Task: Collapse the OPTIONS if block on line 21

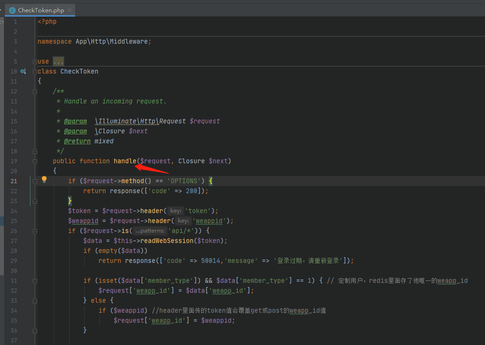Action: (x=35, y=181)
